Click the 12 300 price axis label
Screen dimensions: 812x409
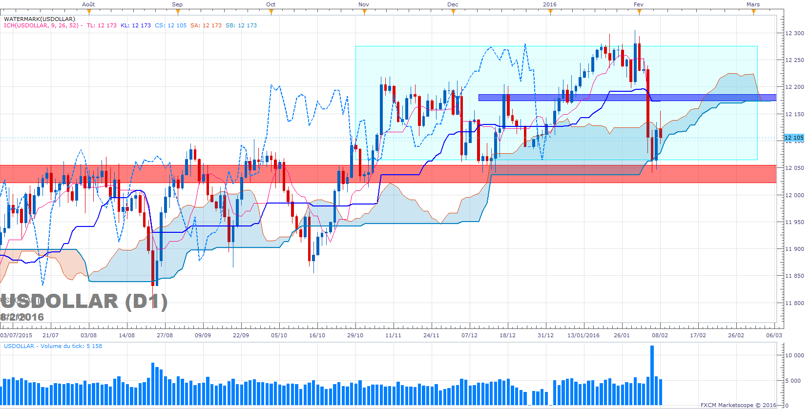tap(794, 33)
